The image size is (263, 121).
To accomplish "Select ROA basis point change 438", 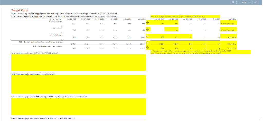I will (177, 49).
